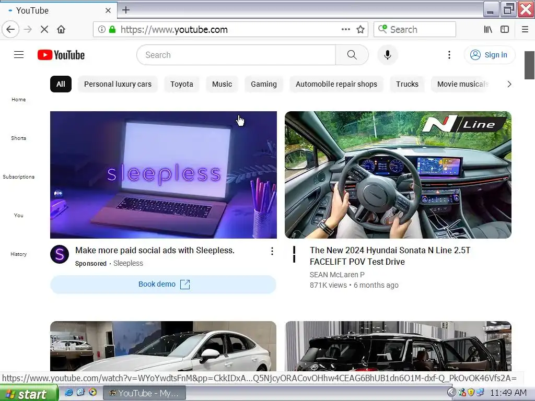The image size is (535, 401).
Task: Select Automobile repair shops chip
Action: coord(336,84)
